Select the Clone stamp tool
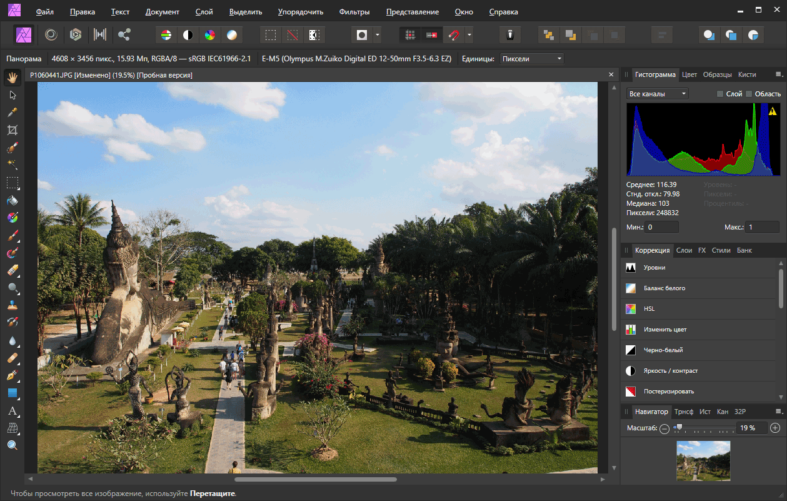Image resolution: width=787 pixels, height=501 pixels. point(12,306)
